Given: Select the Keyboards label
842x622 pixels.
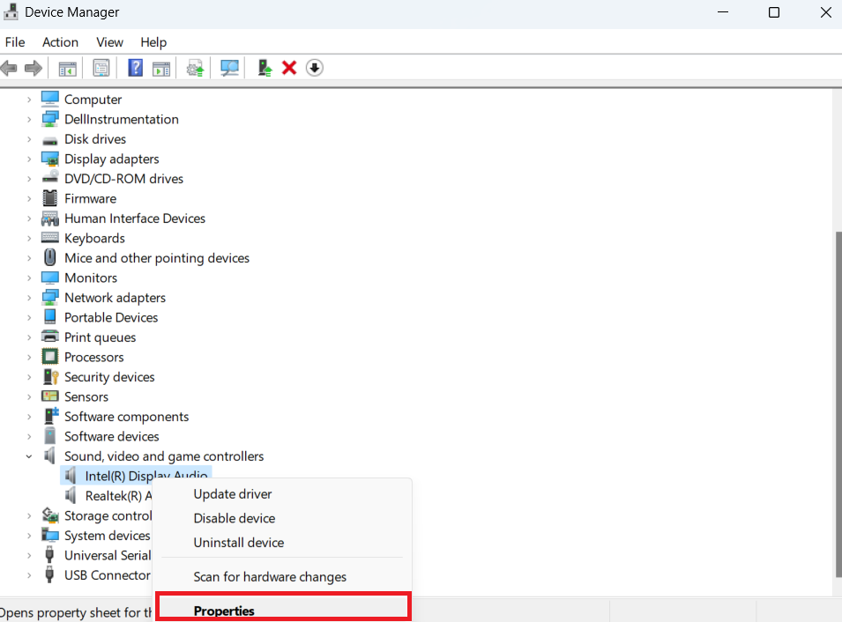Looking at the screenshot, I should click(x=94, y=238).
